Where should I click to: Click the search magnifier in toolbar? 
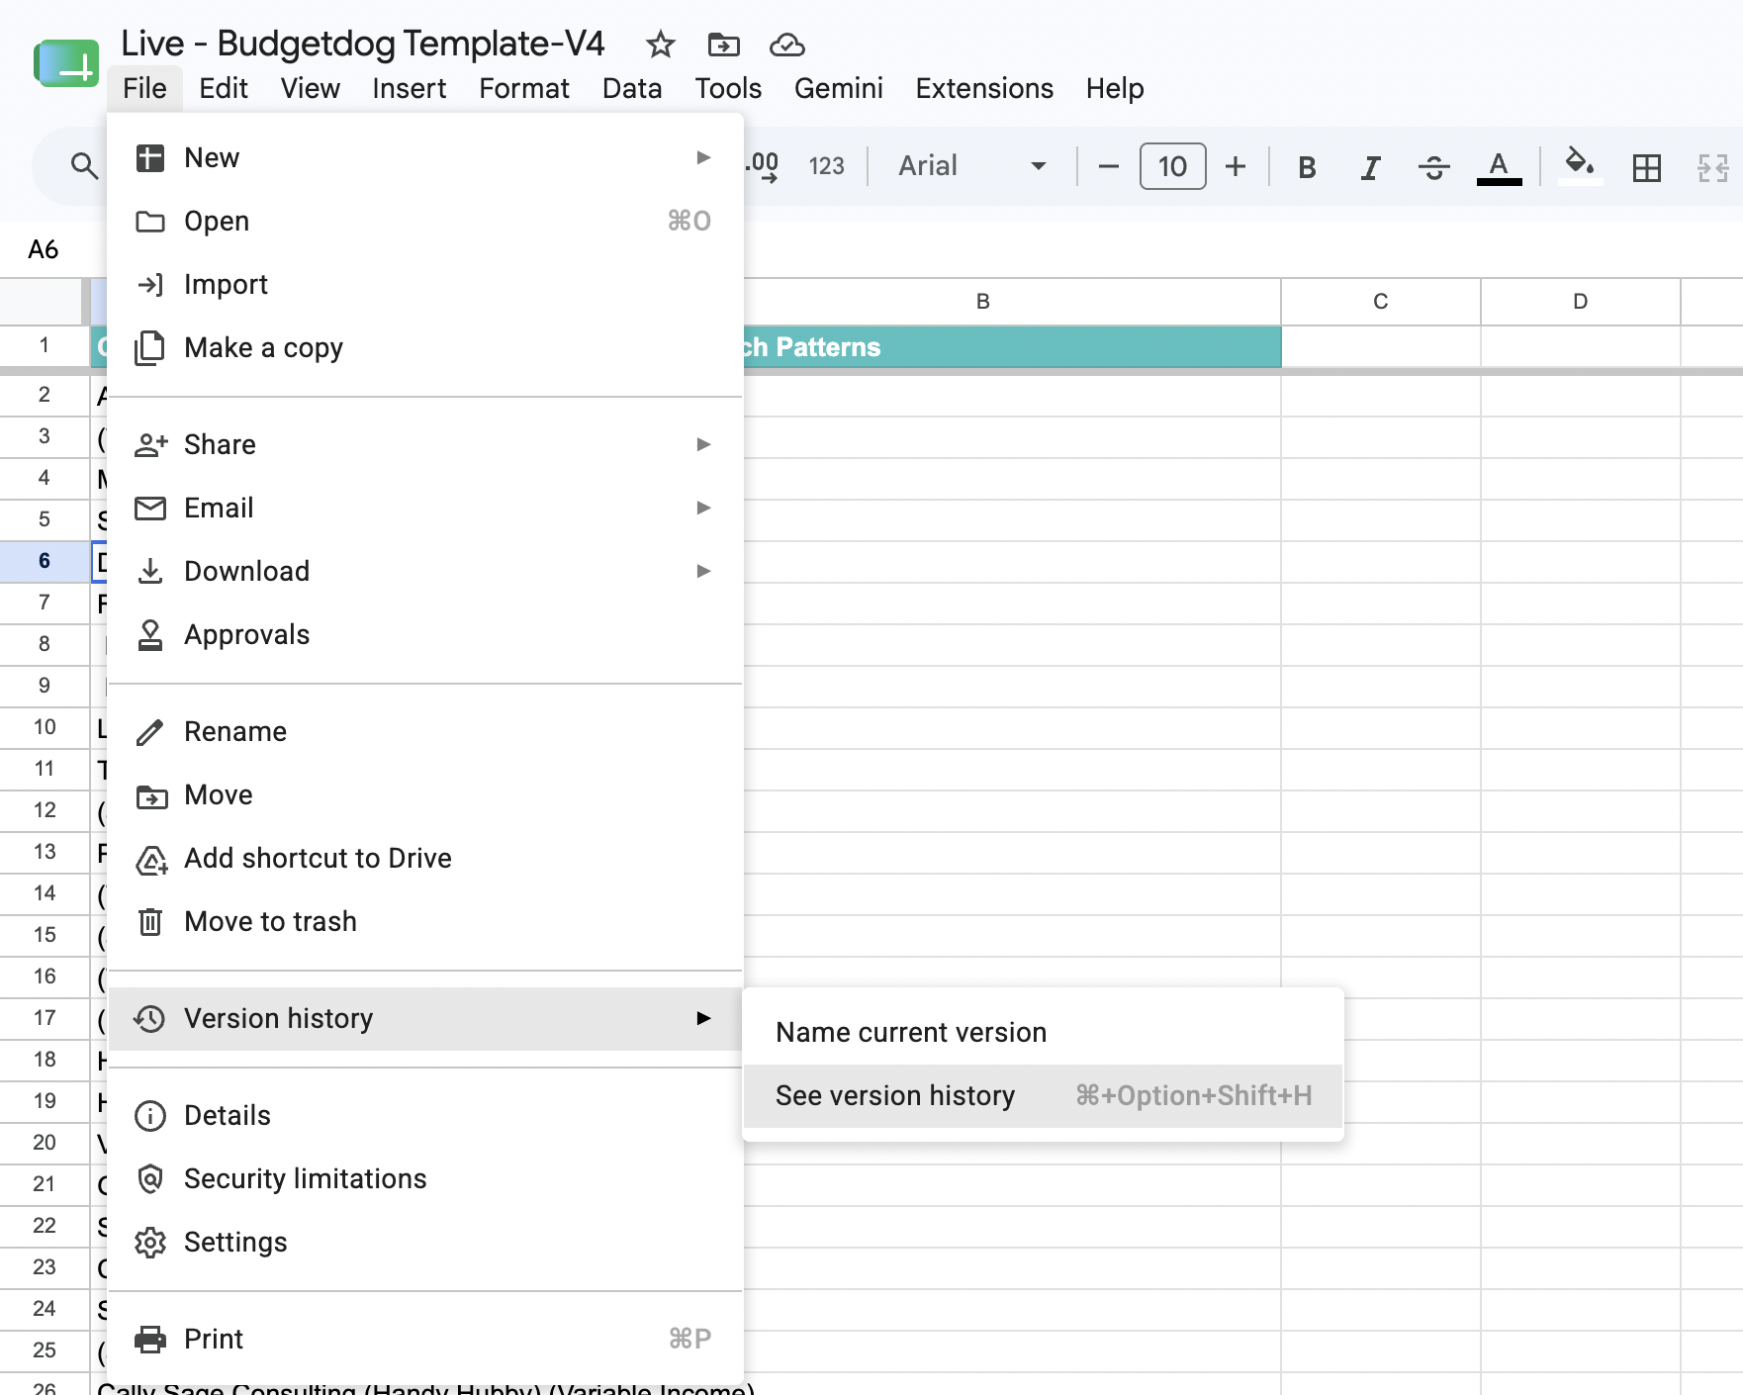point(85,166)
